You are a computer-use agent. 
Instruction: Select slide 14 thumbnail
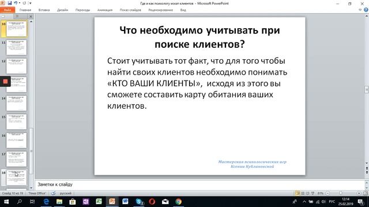[17, 103]
